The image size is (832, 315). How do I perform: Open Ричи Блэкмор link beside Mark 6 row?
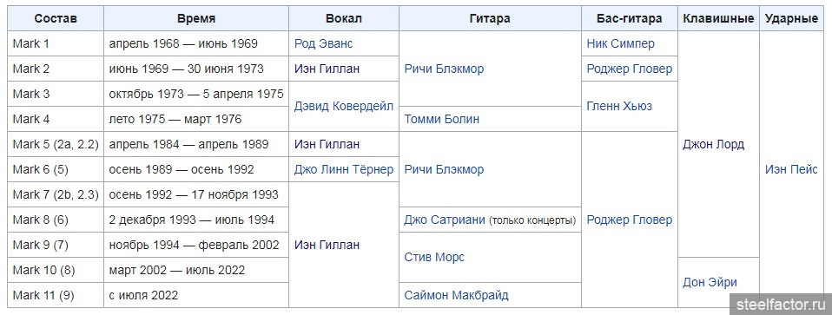[444, 170]
